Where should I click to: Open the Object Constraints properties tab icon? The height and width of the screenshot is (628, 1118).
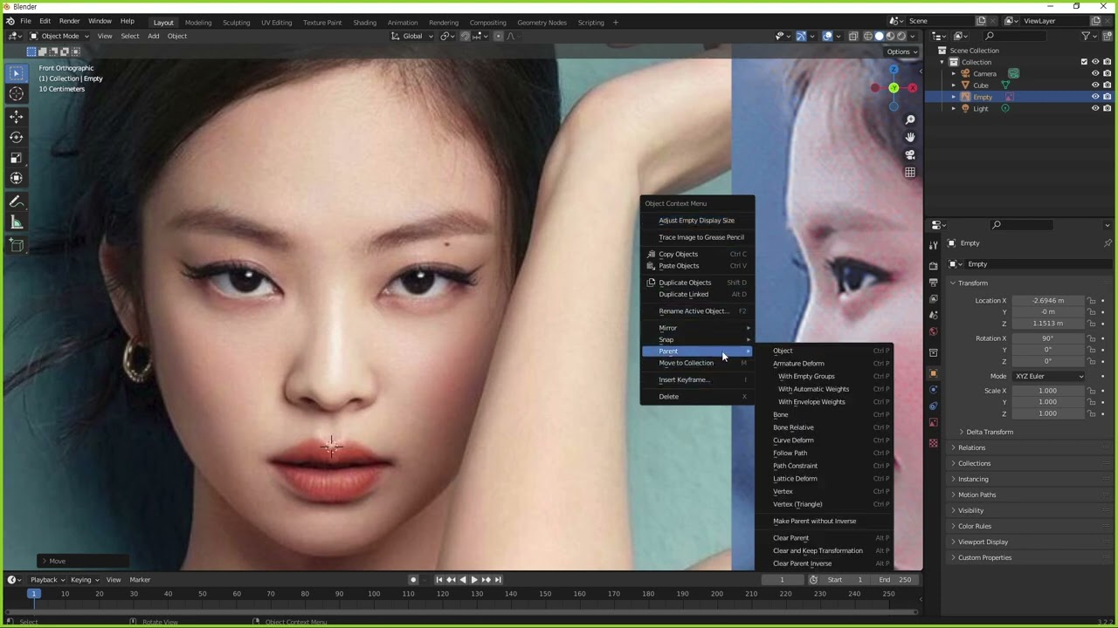tap(933, 406)
